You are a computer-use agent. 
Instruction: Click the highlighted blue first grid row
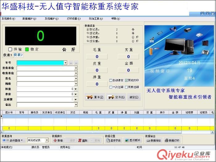(x=108, y=116)
